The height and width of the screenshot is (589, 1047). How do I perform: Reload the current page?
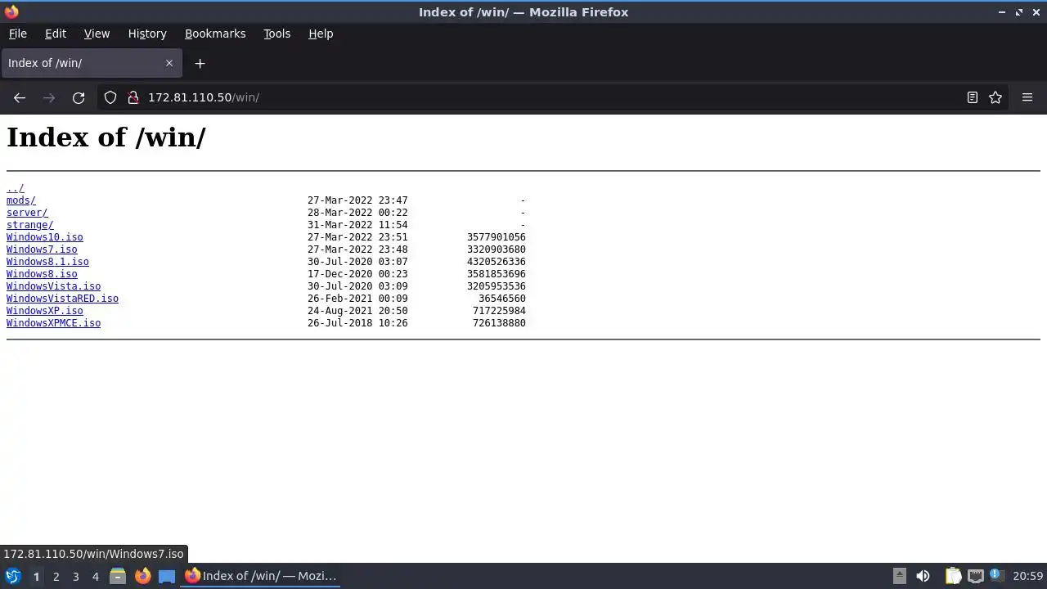pos(79,97)
